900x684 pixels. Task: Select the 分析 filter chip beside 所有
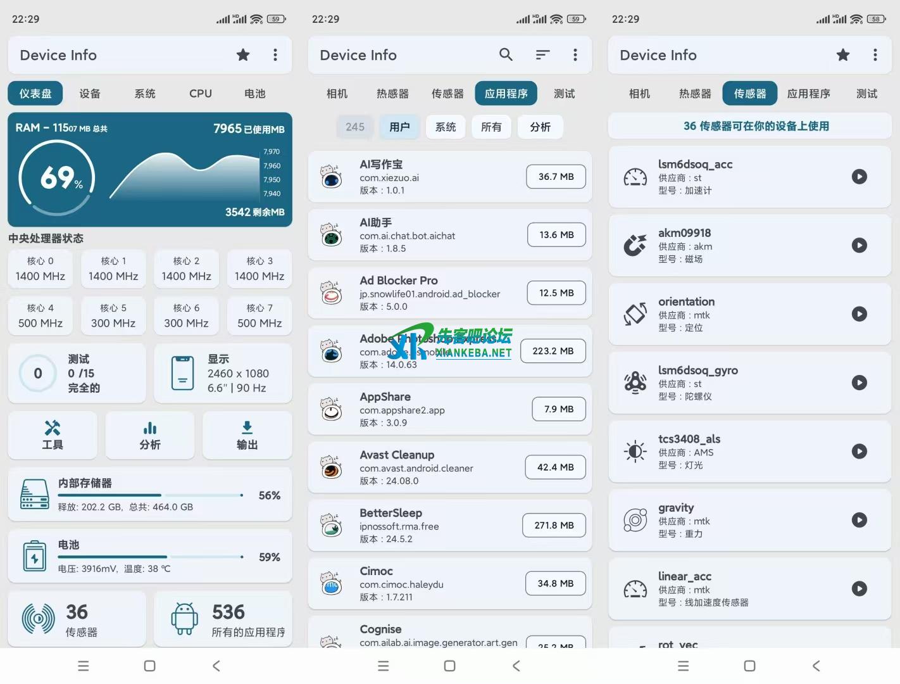[540, 127]
